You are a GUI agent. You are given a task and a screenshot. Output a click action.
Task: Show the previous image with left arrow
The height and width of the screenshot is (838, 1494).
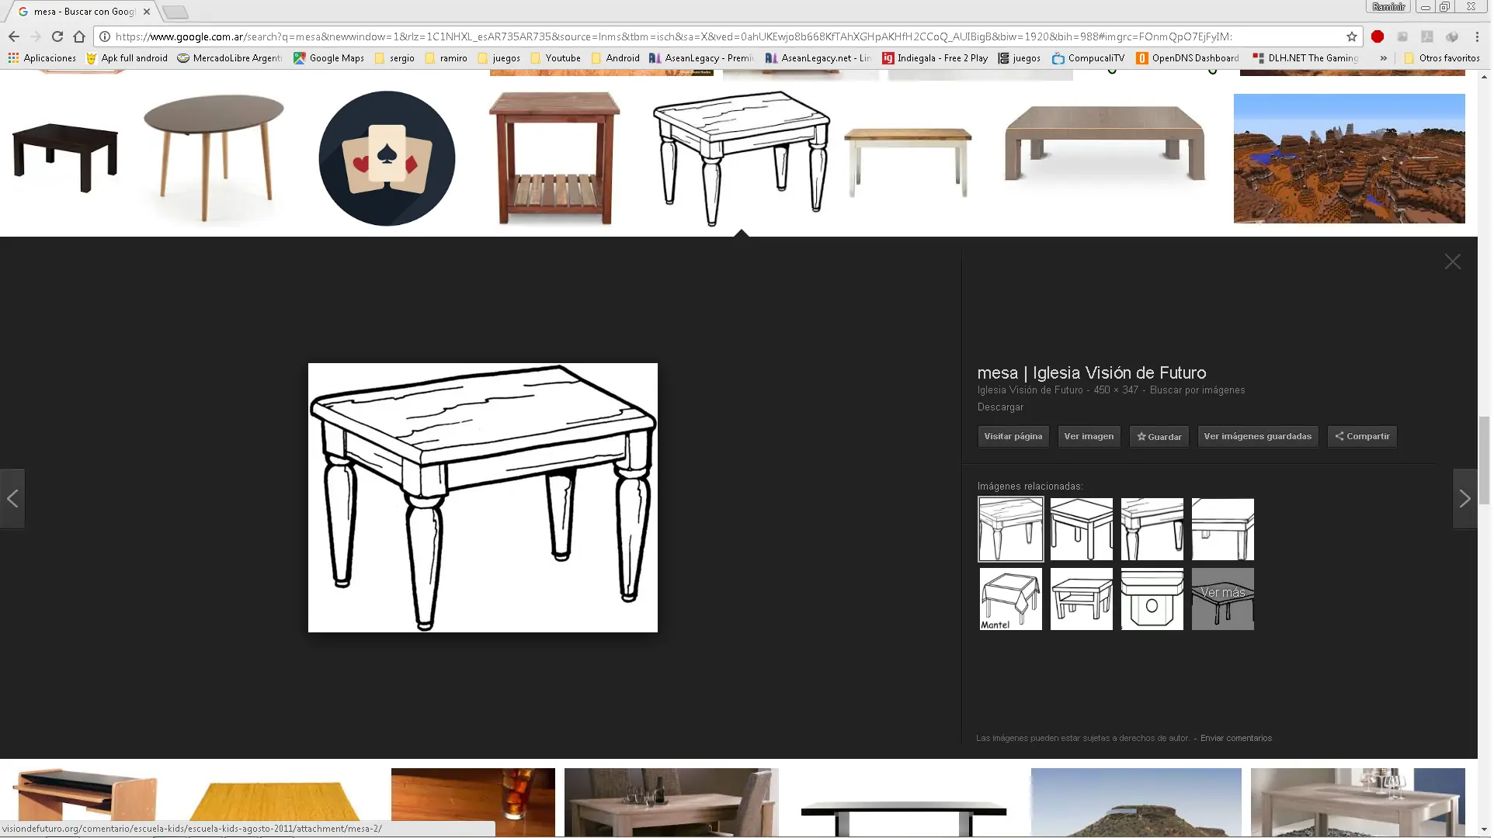pyautogui.click(x=12, y=498)
